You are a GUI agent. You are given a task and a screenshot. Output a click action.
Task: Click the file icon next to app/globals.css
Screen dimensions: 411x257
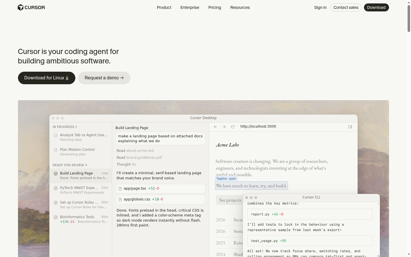click(x=120, y=200)
